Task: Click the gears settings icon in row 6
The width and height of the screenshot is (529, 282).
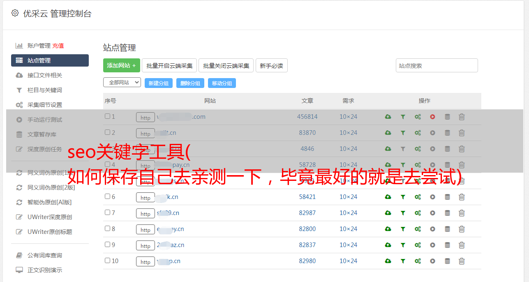Action: coord(418,197)
